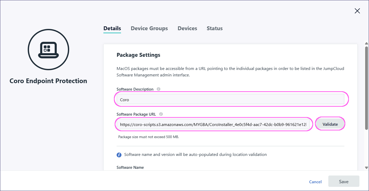This screenshot has height=191, width=369.
Task: Click the Coro Endpoint Protection laptop icon
Action: tap(48, 50)
